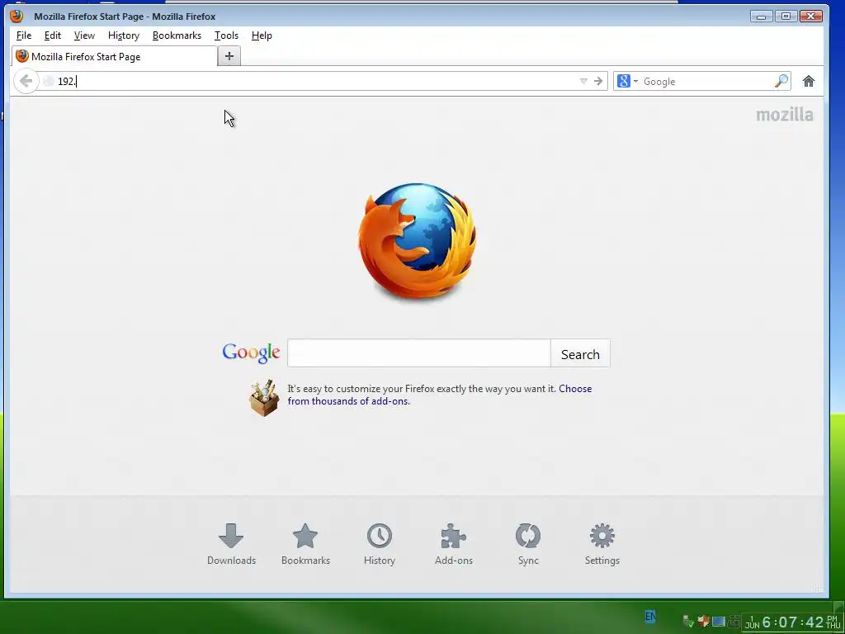845x634 pixels.
Task: Open the Settings gear shortcut
Action: pos(602,543)
